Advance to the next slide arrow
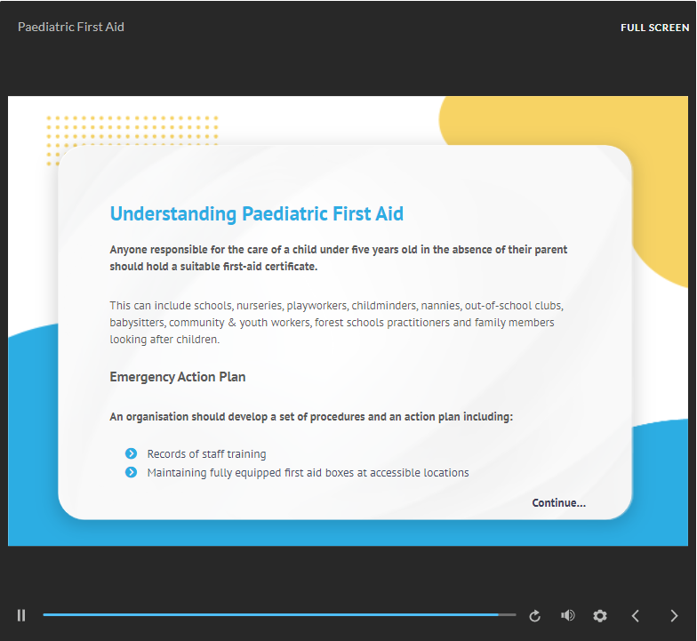The width and height of the screenshot is (697, 641). 674,615
